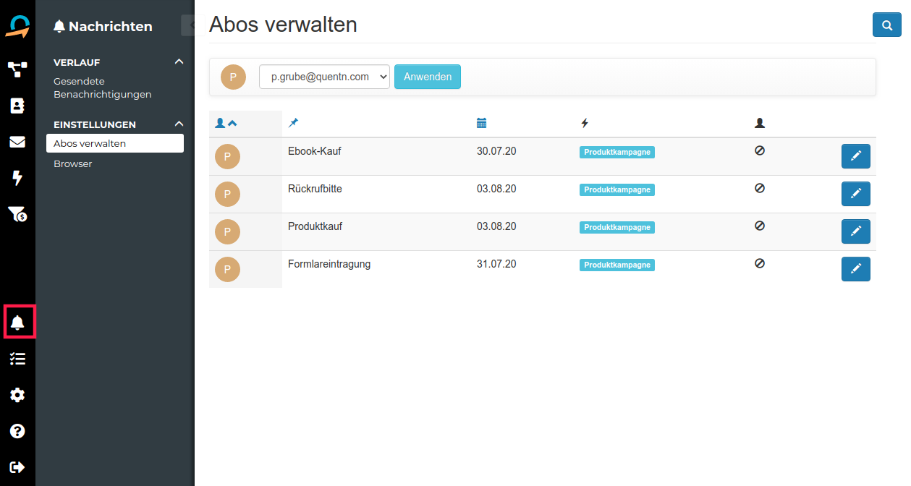This screenshot has height=486, width=911.
Task: Open the email envelope sidebar icon
Action: point(17,142)
